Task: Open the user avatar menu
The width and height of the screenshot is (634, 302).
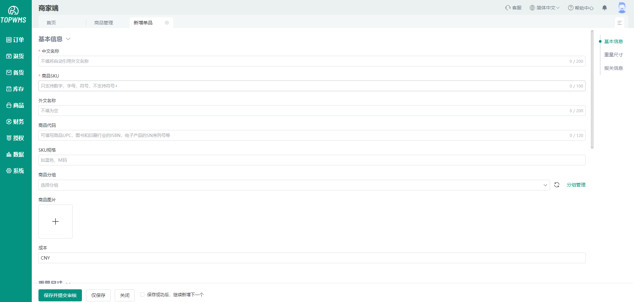Action: pos(622,7)
